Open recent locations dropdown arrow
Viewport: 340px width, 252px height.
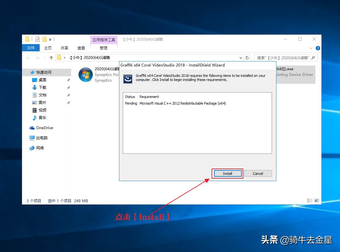click(45, 58)
